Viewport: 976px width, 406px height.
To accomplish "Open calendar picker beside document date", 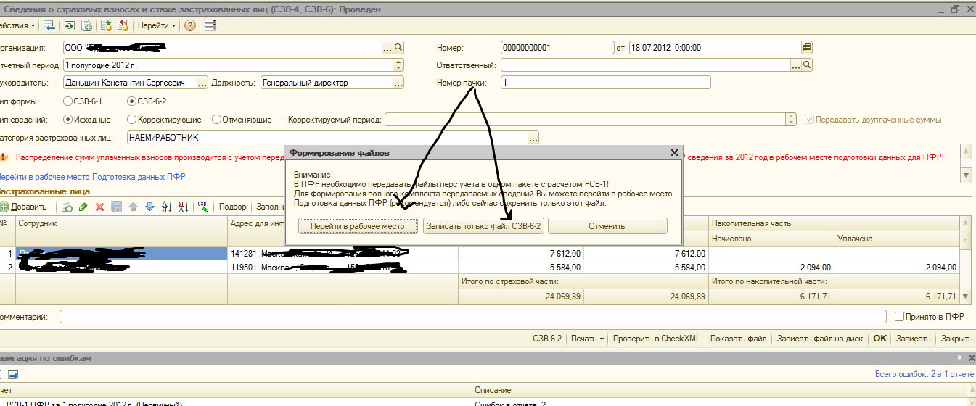I will (x=806, y=48).
